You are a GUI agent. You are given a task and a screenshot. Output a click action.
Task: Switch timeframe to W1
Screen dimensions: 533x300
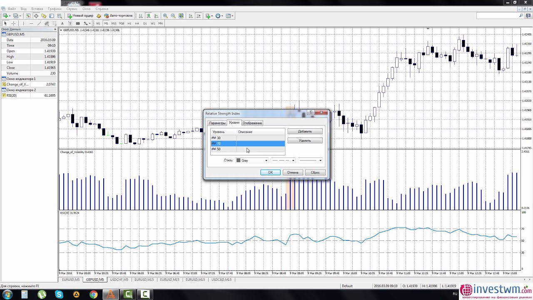point(153,24)
